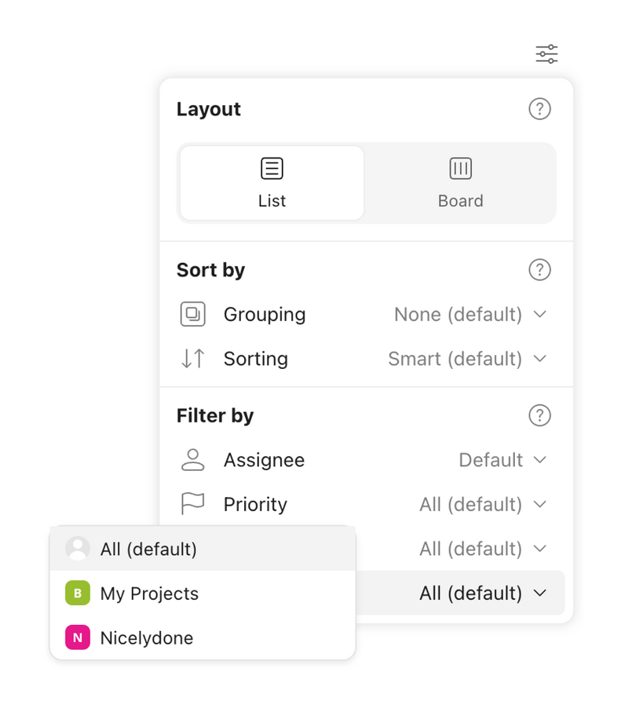Open the Priority All (default) dropdown
The image size is (628, 712).
[x=484, y=505]
